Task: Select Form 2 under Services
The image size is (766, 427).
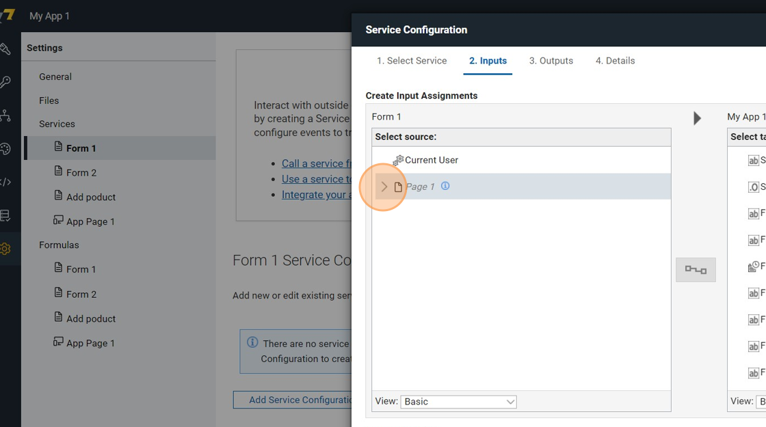Action: point(81,173)
